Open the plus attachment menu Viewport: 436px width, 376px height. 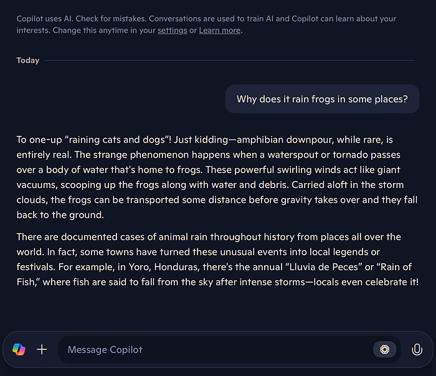coord(42,350)
